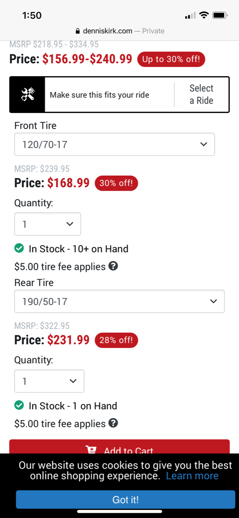Dismiss cookie notice with Got it!
The height and width of the screenshot is (518, 239).
pyautogui.click(x=125, y=499)
